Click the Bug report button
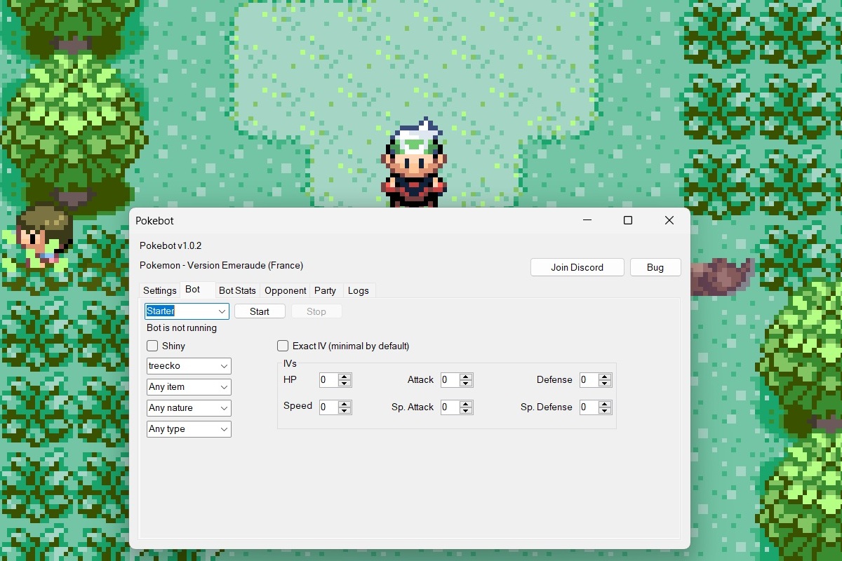This screenshot has width=842, height=561. [655, 267]
